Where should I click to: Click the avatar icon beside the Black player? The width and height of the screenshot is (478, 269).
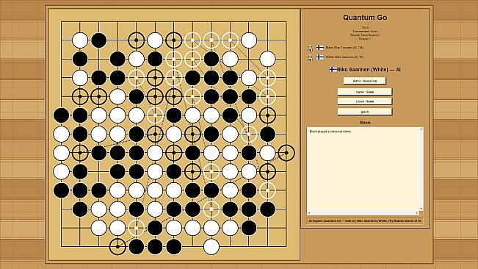310,48
